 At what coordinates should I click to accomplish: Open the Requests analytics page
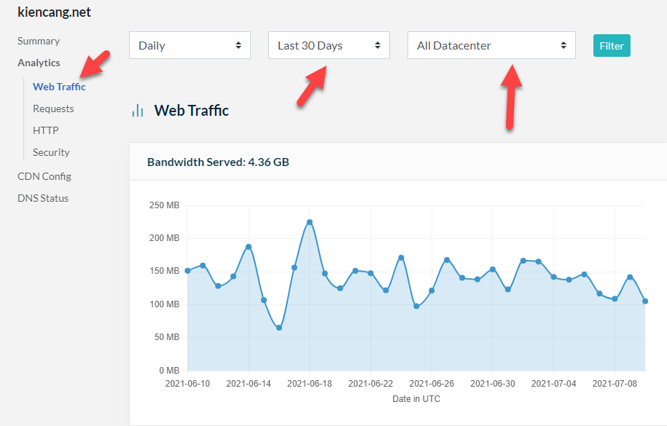53,109
